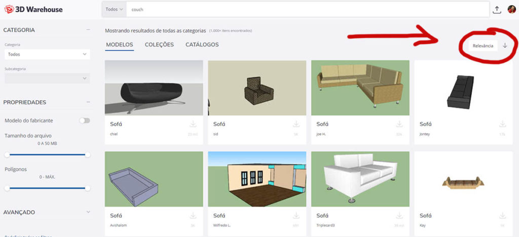Click the Polígonos slider's left handle
519x237 pixels.
point(7,188)
